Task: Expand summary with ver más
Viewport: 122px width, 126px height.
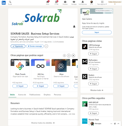Action: (72, 114)
